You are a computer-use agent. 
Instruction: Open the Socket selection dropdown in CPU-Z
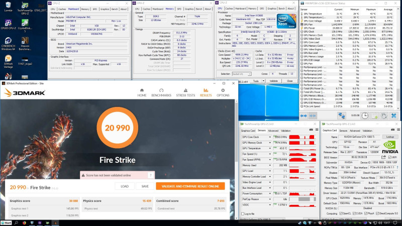pos(242,74)
